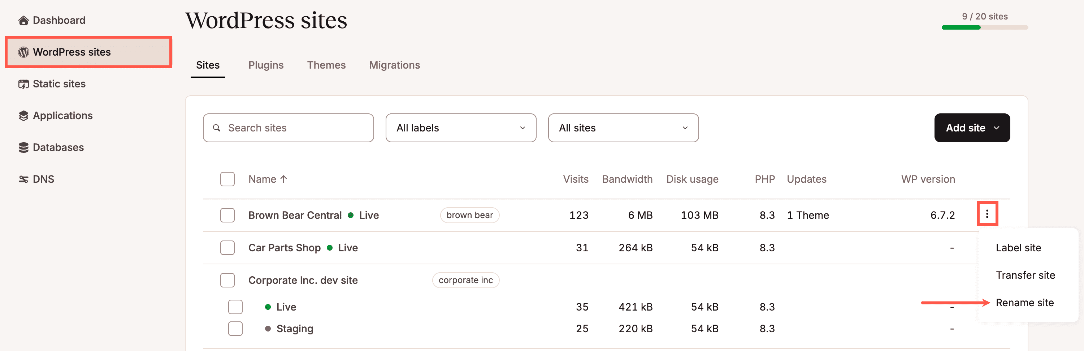Click the 1 Theme update entry

pyautogui.click(x=807, y=215)
